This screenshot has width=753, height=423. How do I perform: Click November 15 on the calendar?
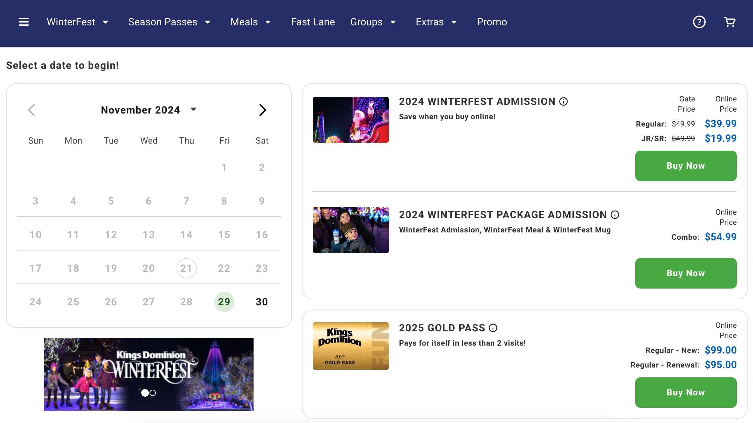(224, 235)
